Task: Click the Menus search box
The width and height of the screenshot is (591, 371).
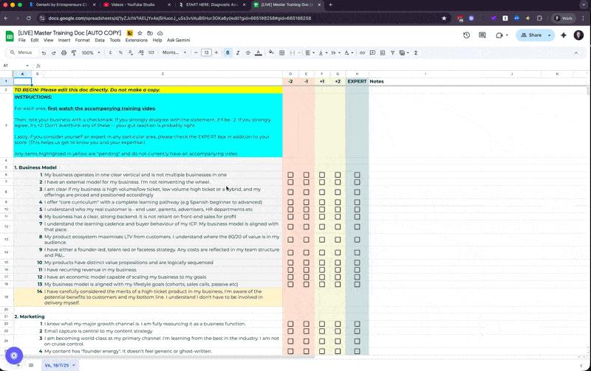Action: point(24,52)
